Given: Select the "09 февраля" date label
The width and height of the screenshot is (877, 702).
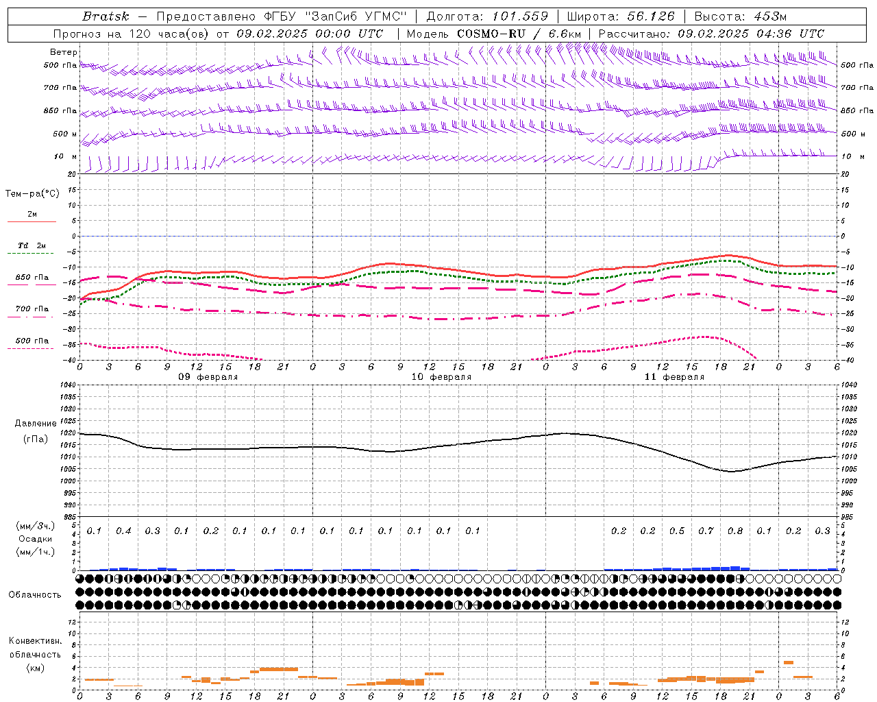Looking at the screenshot, I should click(x=208, y=377).
